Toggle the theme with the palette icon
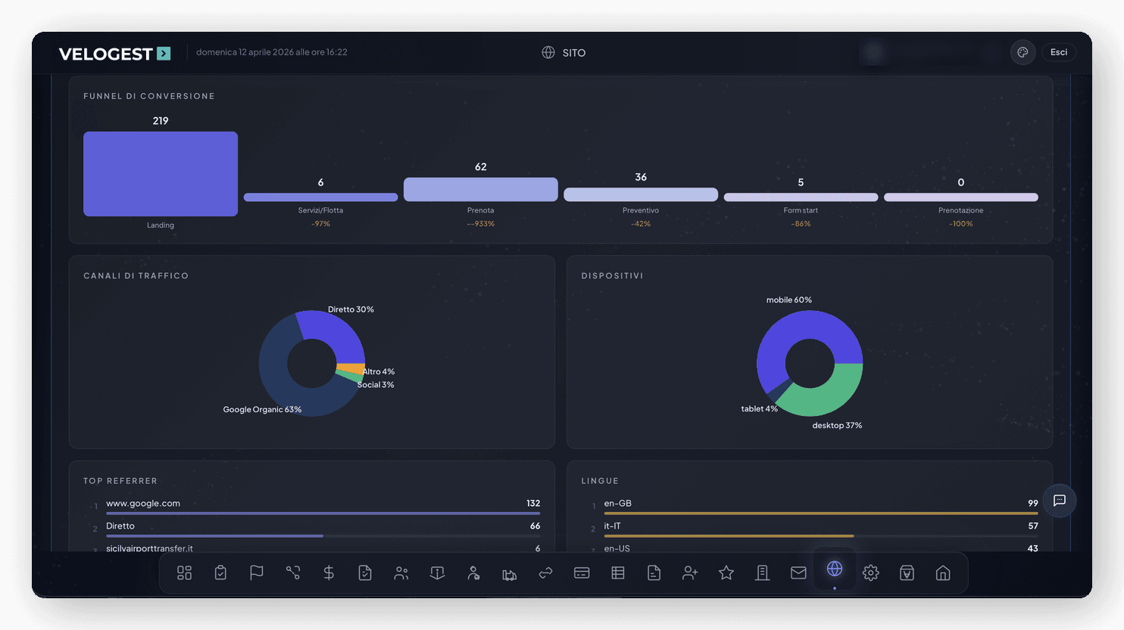 tap(1023, 52)
